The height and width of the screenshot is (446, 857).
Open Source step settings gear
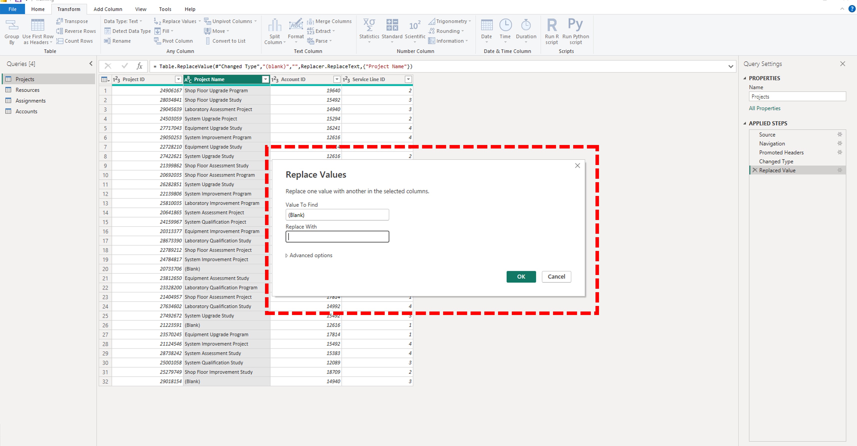[839, 134]
